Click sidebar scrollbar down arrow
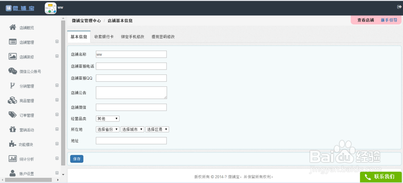Screen dimensions: 403x183 click(x=63, y=175)
